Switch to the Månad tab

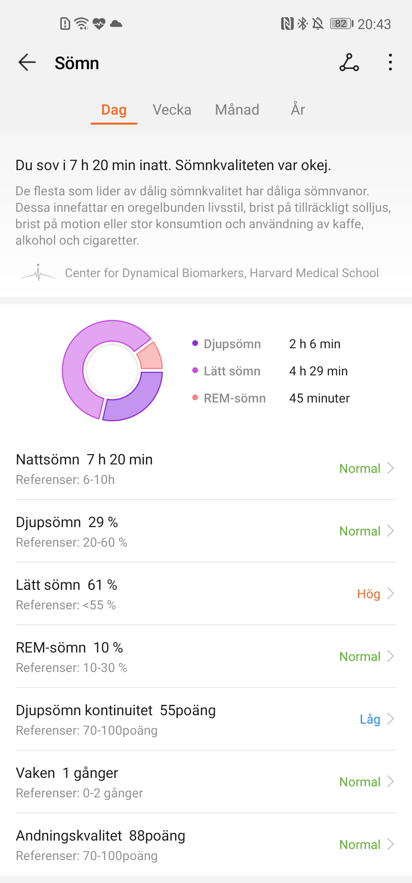pyautogui.click(x=237, y=110)
